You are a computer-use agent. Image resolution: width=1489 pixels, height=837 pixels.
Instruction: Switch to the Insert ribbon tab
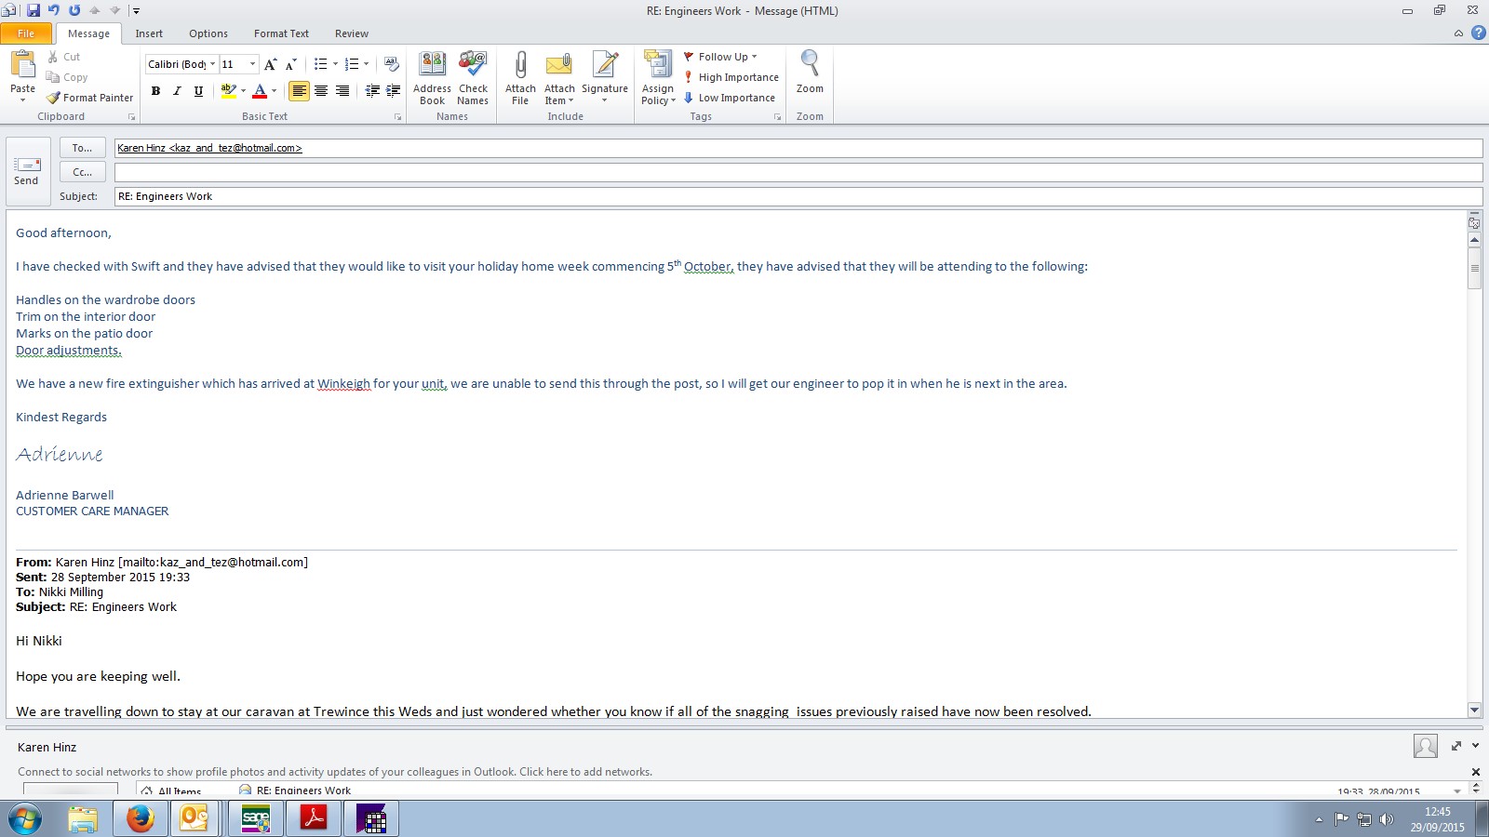point(149,33)
